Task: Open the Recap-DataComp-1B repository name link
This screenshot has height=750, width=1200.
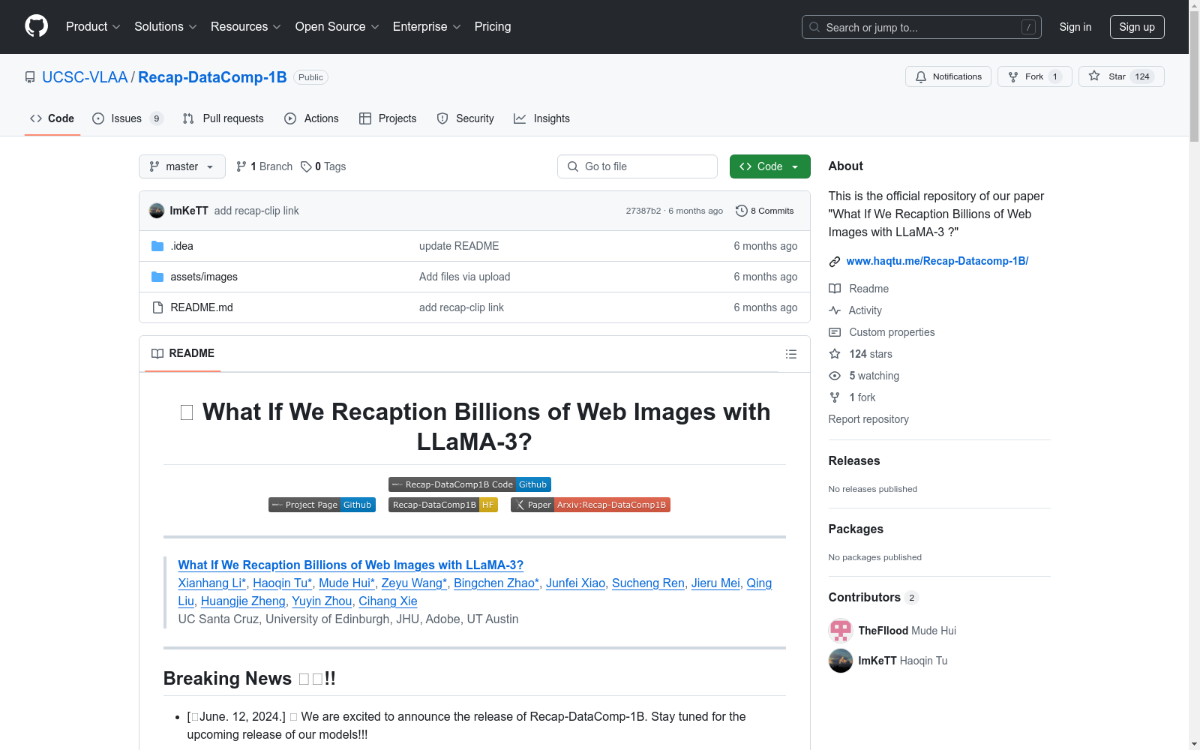Action: pos(212,77)
